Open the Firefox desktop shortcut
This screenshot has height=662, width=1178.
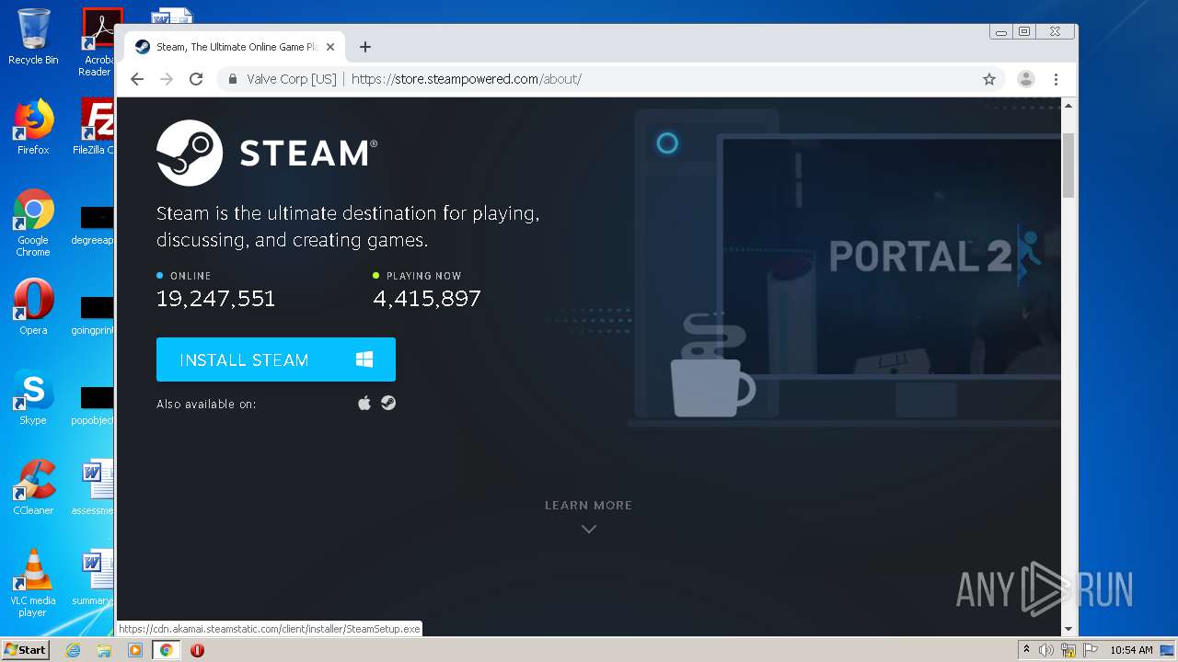(33, 127)
